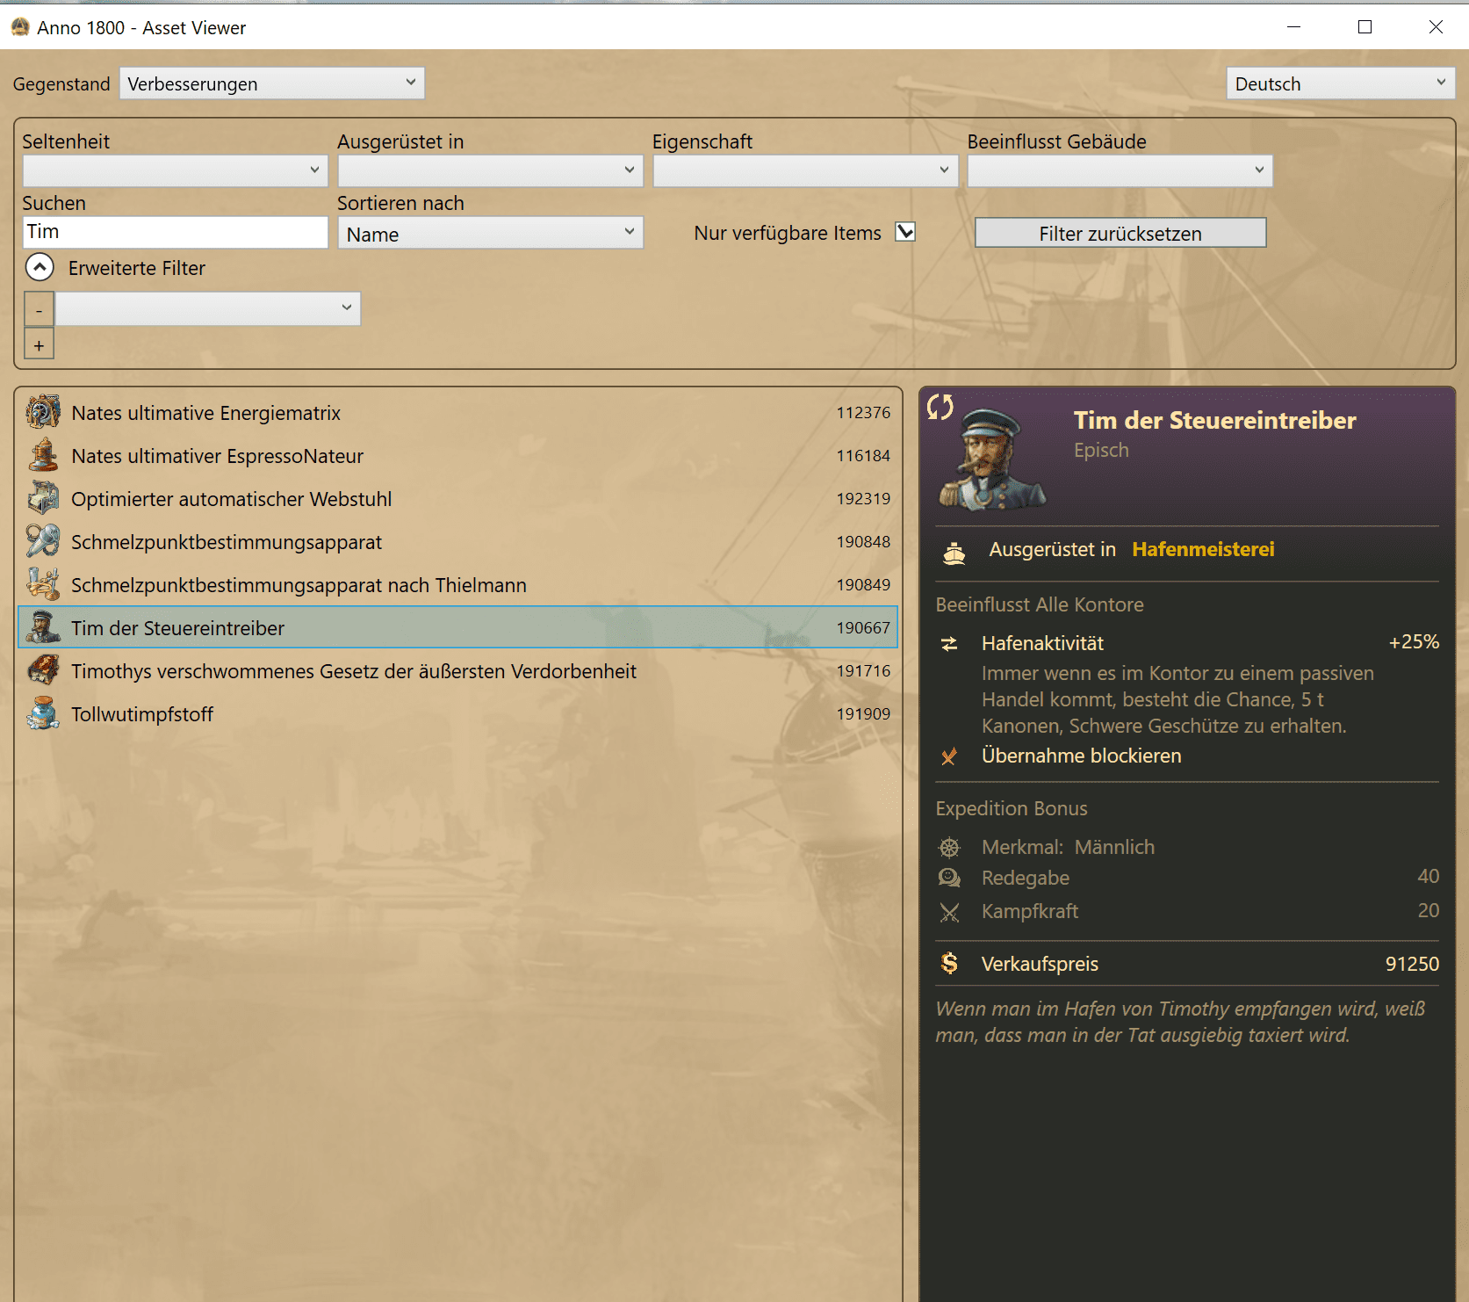Minimize the Asset Viewer window
Image resolution: width=1469 pixels, height=1302 pixels.
pyautogui.click(x=1293, y=27)
